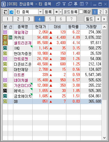Click the 필드 button
This screenshot has height=142, width=109.
tap(89, 19)
